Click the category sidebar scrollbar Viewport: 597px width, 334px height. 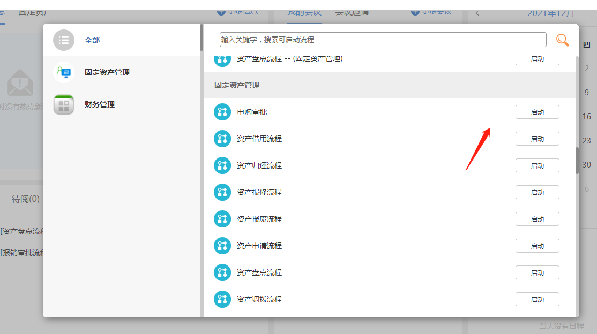coord(202,37)
